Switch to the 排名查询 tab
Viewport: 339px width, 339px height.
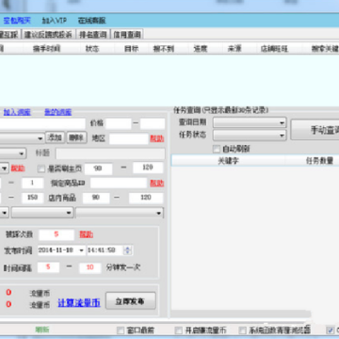(93, 35)
